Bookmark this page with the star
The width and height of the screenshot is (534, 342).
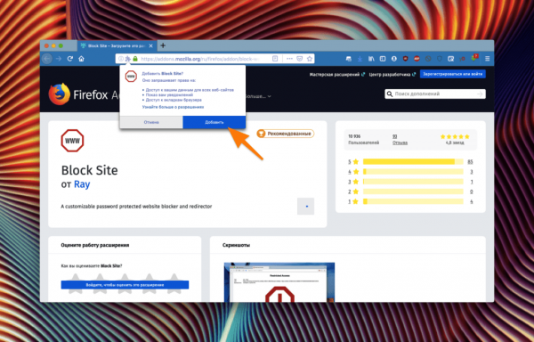(x=309, y=59)
